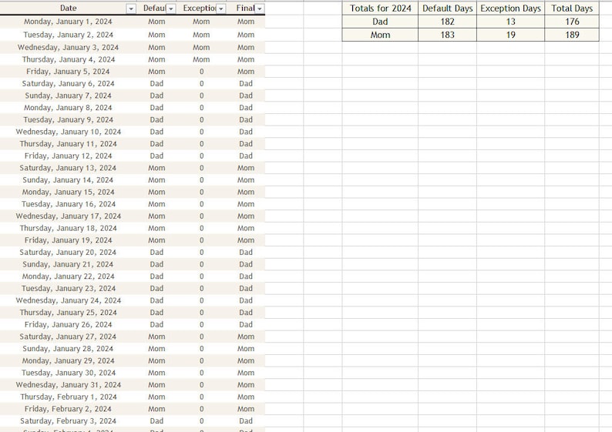This screenshot has height=432, width=612.
Task: Select Dad's Default Days value 182
Action: 447,22
